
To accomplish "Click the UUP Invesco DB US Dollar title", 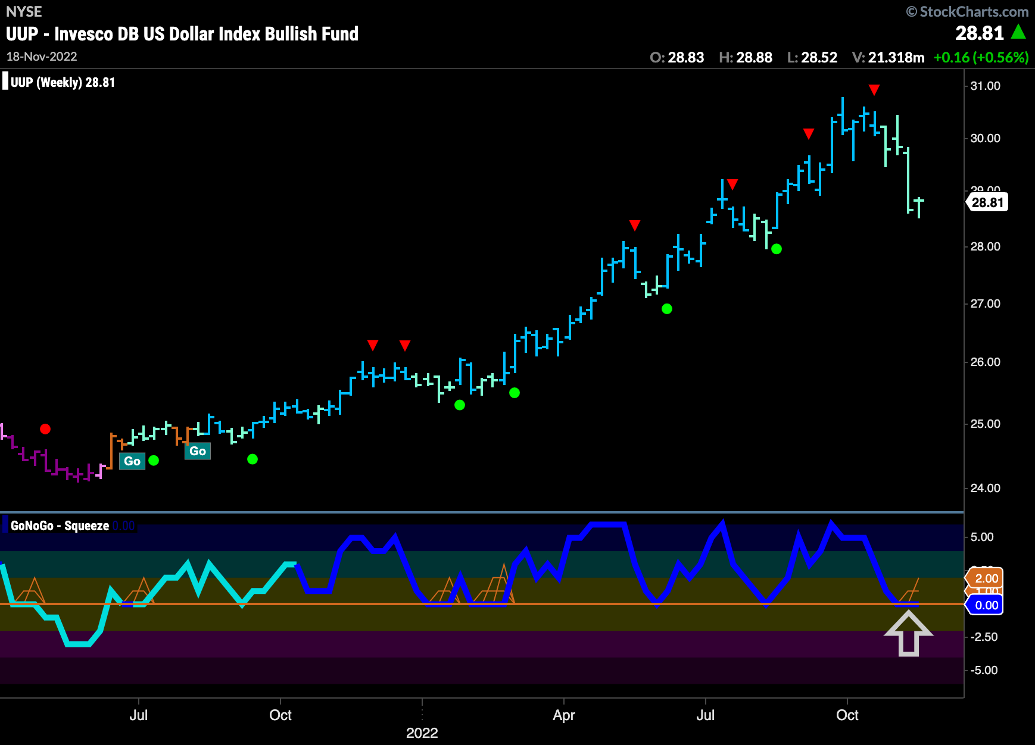I will 182,34.
